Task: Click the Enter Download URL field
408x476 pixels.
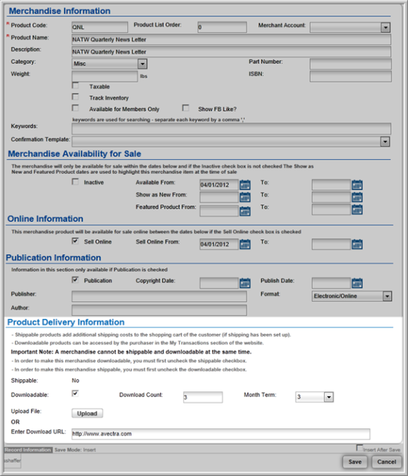Action: click(221, 434)
